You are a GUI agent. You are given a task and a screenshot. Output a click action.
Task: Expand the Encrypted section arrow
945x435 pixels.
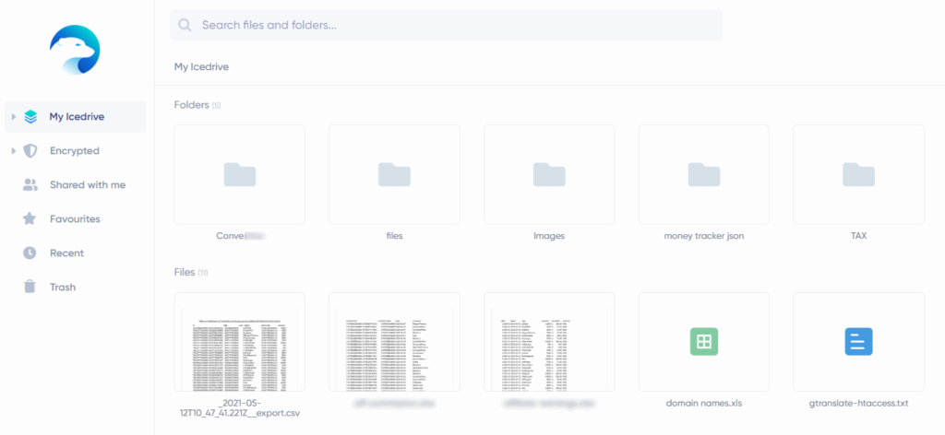point(12,151)
